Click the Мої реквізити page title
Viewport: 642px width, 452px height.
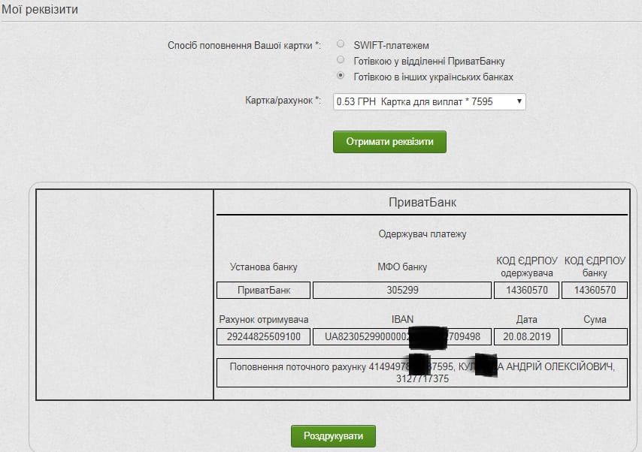(x=40, y=9)
